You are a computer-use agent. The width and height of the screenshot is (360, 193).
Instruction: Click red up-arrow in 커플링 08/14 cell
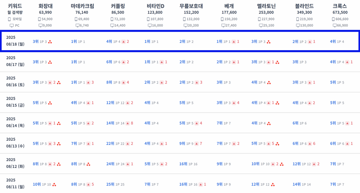point(128,123)
